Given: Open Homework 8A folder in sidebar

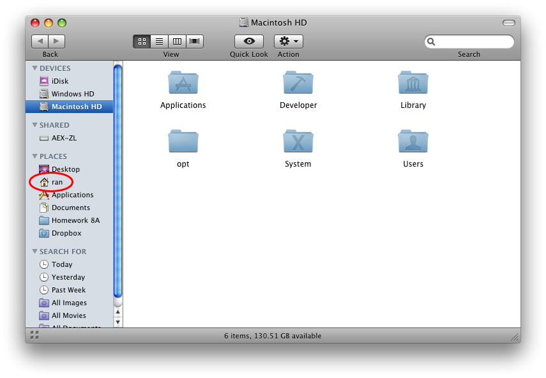Looking at the screenshot, I should 70,220.
